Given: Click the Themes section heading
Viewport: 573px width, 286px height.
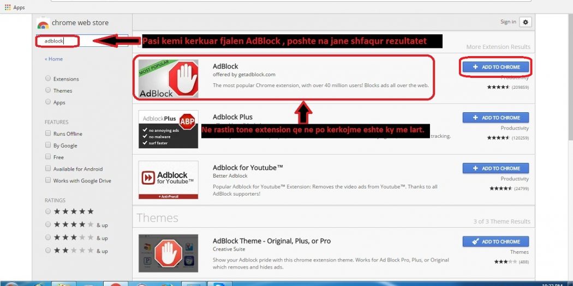Looking at the screenshot, I should pos(158,218).
